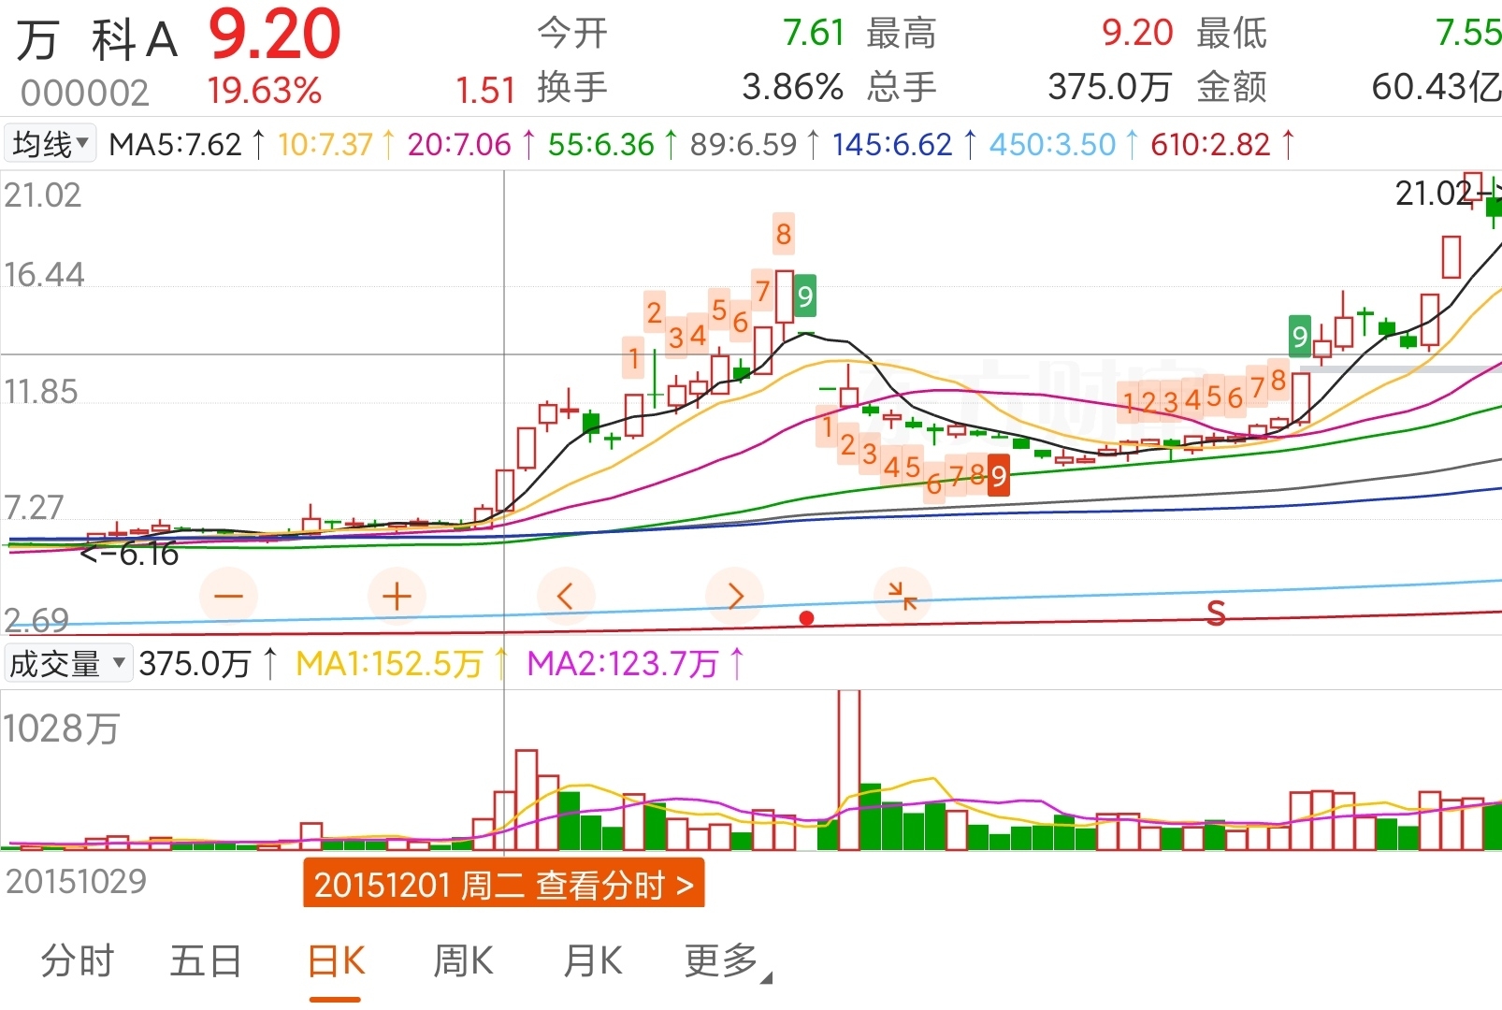The height and width of the screenshot is (1010, 1502).
Task: Tap the 19.63% change percentage
Action: (x=264, y=91)
